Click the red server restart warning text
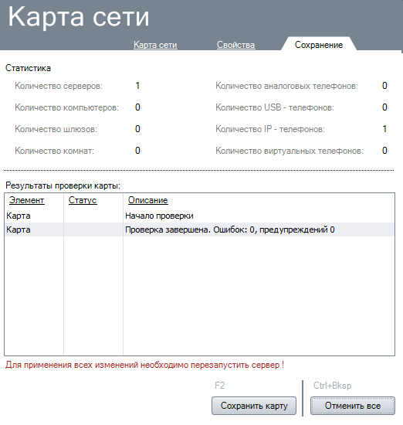 tap(144, 365)
